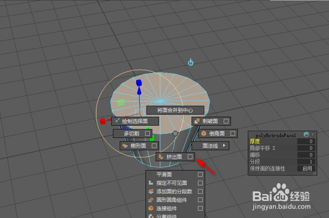Click the polyExtrudeFace1 panel title
Viewport: 329px width, 218px height.
point(275,135)
